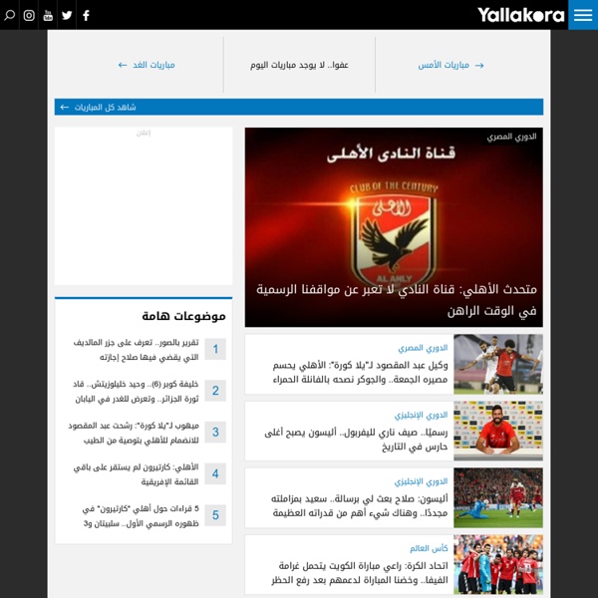This screenshot has height=598, width=598.
Task: Visit the Instagram page icon
Action: pyautogui.click(x=29, y=15)
